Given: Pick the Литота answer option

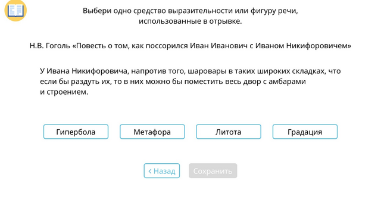Looking at the screenshot, I should (x=229, y=132).
